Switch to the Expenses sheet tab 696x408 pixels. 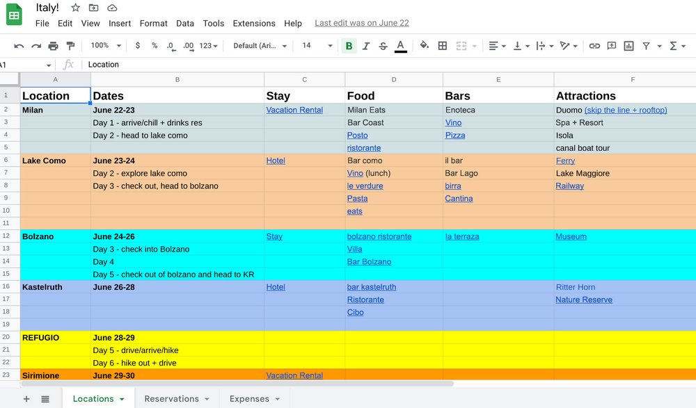[x=249, y=399]
